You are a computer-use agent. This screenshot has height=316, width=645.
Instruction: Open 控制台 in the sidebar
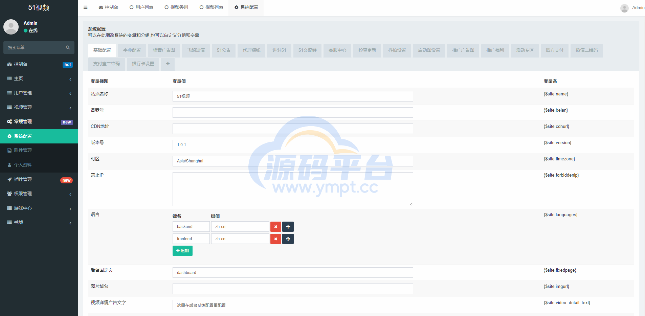pos(39,64)
